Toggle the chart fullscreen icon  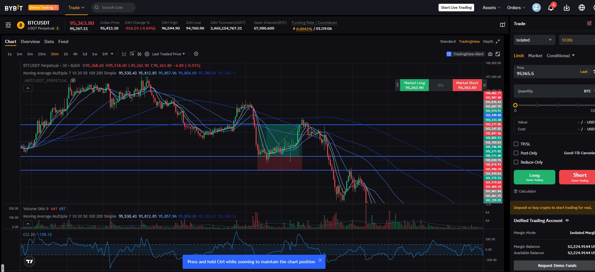498,54
